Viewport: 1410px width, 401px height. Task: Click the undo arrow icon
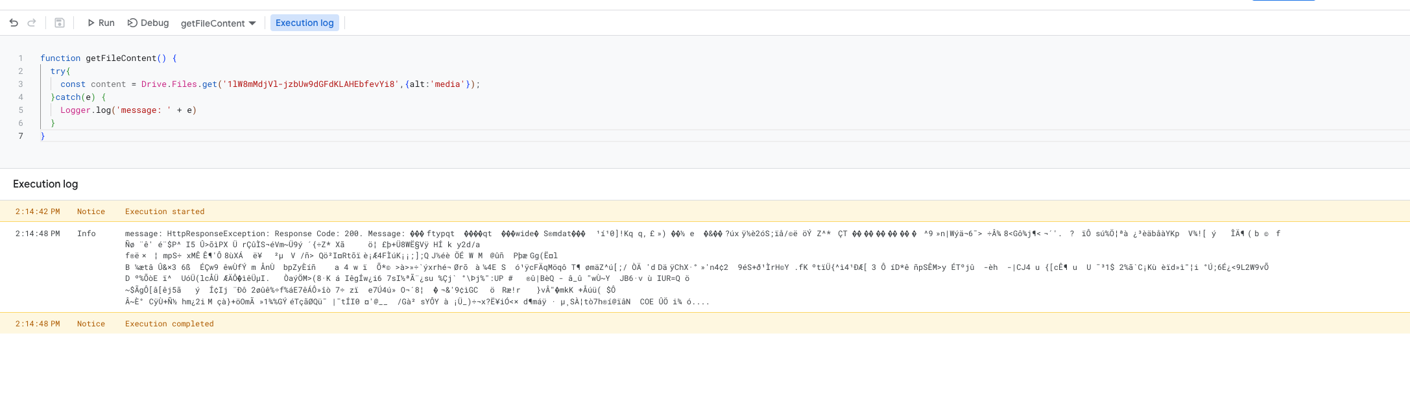tap(14, 23)
